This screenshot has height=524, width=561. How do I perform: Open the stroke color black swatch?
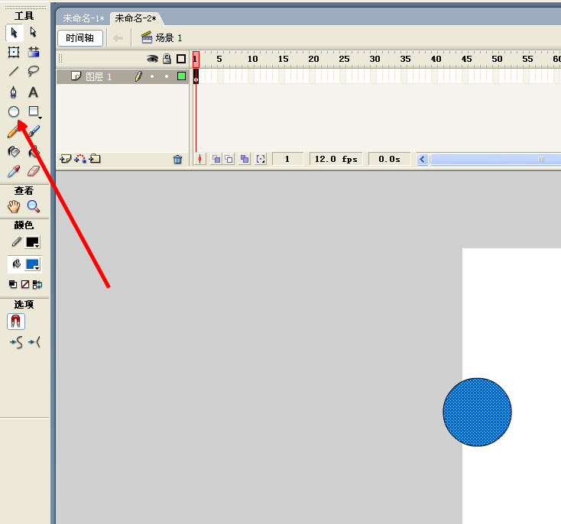[33, 242]
